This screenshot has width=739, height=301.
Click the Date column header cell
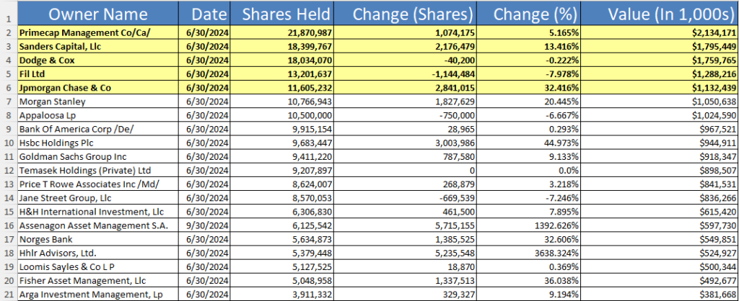pos(207,14)
